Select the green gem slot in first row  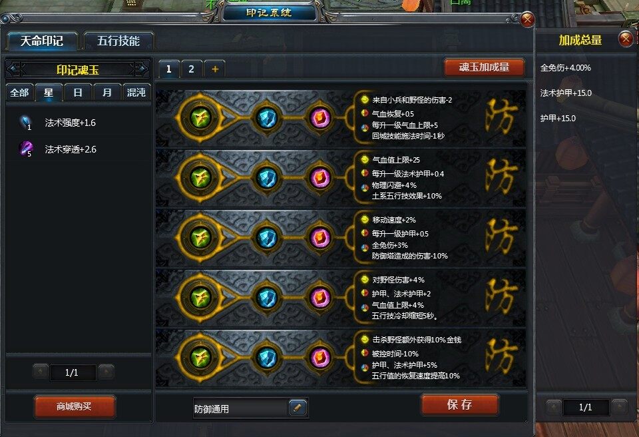(200, 117)
